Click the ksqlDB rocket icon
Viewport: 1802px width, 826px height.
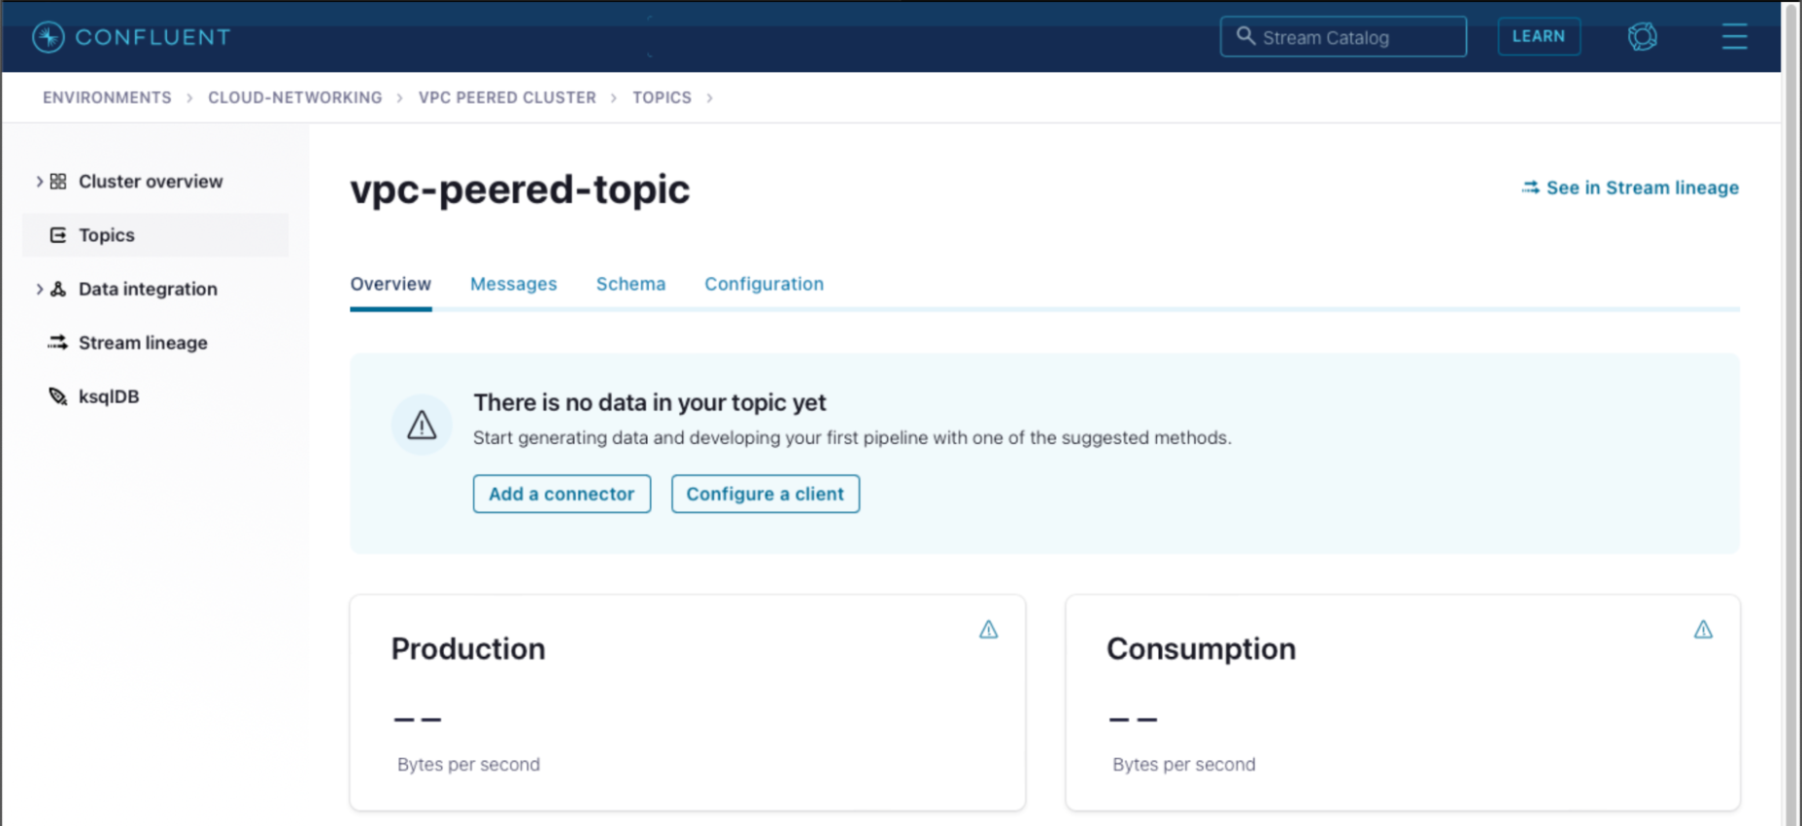click(58, 396)
